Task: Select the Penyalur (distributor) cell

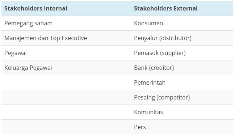Action: 182,38
